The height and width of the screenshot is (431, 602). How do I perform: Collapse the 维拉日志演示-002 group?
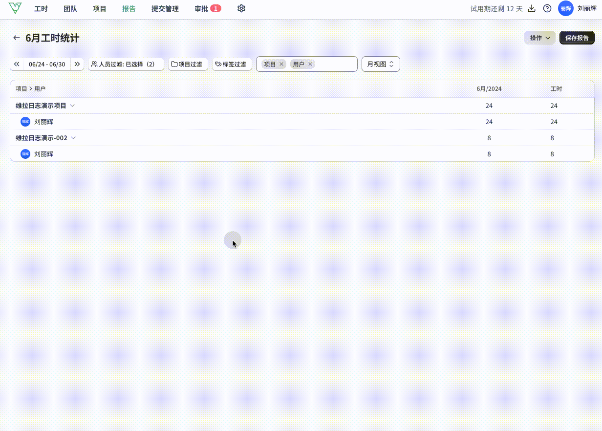tap(73, 138)
